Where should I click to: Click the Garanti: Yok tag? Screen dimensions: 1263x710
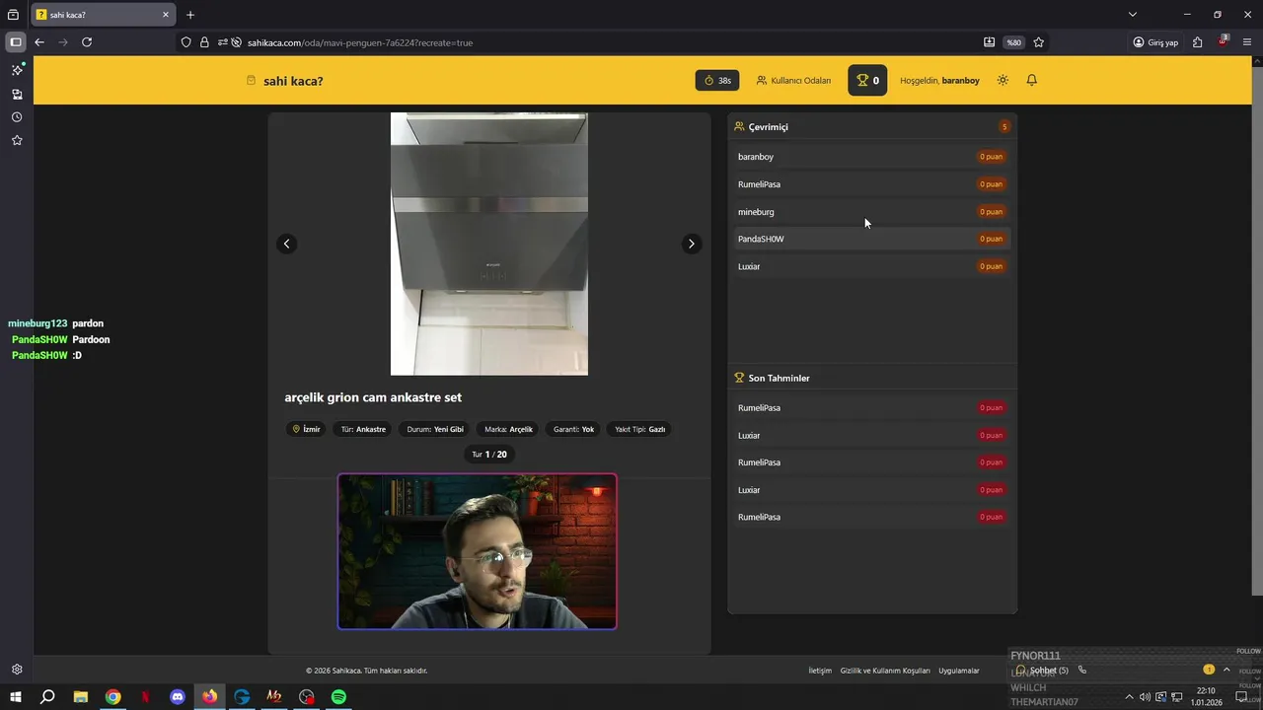coord(573,429)
